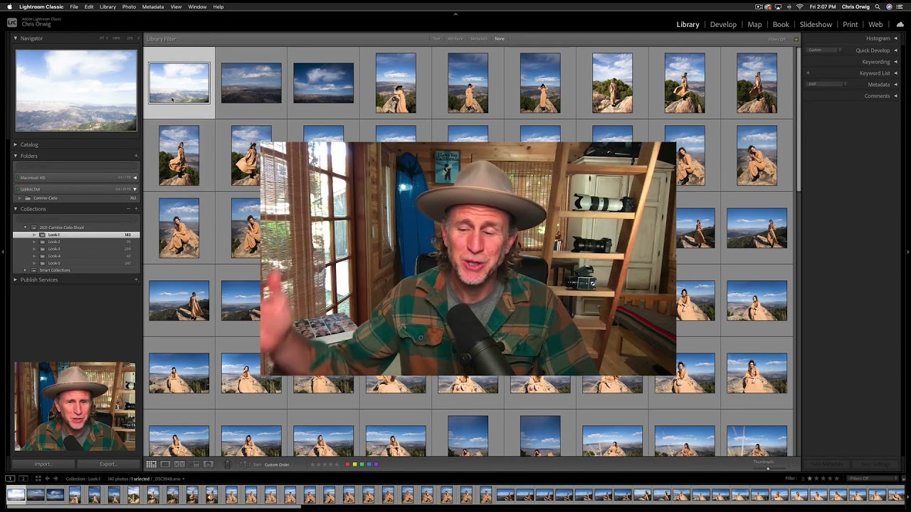Expand the Keywording panel
Screen dimensions: 911x512
pyautogui.click(x=895, y=62)
